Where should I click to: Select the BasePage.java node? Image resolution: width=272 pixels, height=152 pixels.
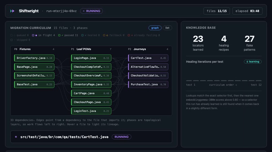tap(34, 67)
